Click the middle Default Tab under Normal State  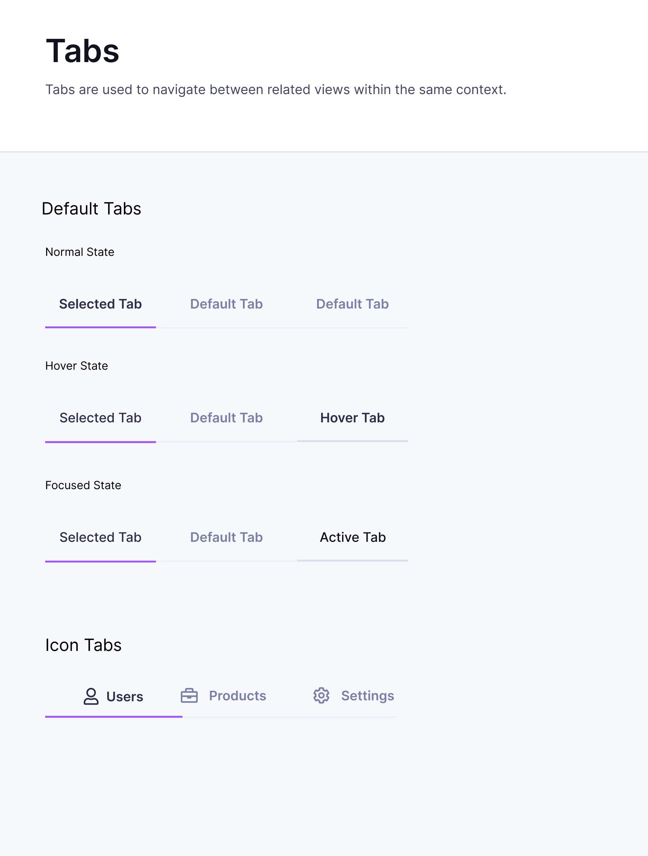(x=226, y=304)
